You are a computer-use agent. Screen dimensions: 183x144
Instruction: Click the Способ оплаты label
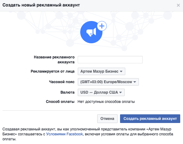pyautogui.click(x=60, y=102)
